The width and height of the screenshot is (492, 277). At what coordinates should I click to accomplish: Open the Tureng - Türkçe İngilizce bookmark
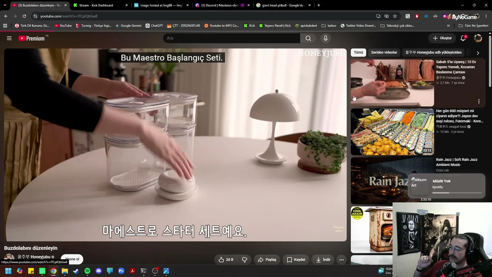93,26
